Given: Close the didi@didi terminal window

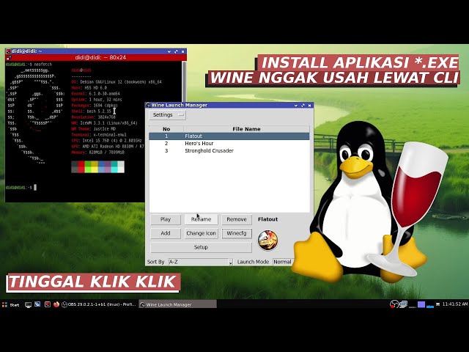Looking at the screenshot, I should click(x=182, y=51).
